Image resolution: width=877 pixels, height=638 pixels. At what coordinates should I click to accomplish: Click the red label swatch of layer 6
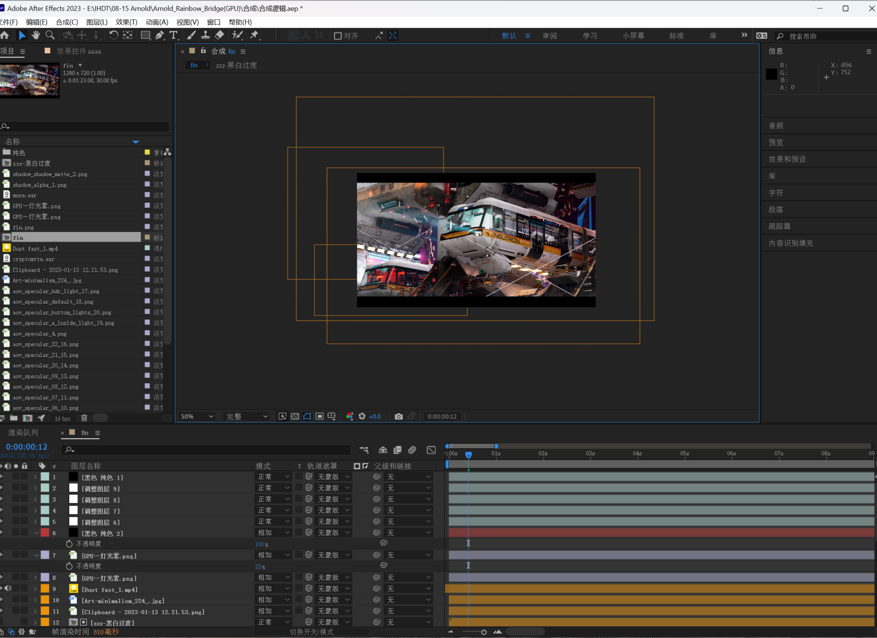pos(45,533)
